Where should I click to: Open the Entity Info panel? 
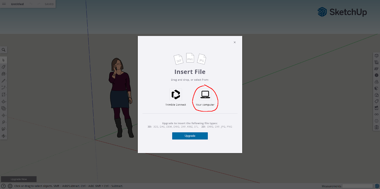tap(376, 55)
